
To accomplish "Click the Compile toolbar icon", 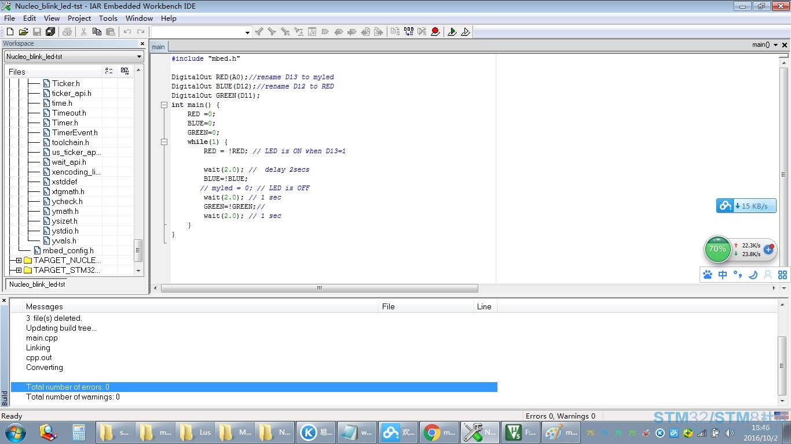I will (x=395, y=32).
